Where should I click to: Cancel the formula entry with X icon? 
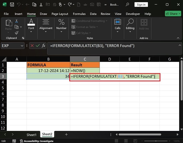pos(32,46)
